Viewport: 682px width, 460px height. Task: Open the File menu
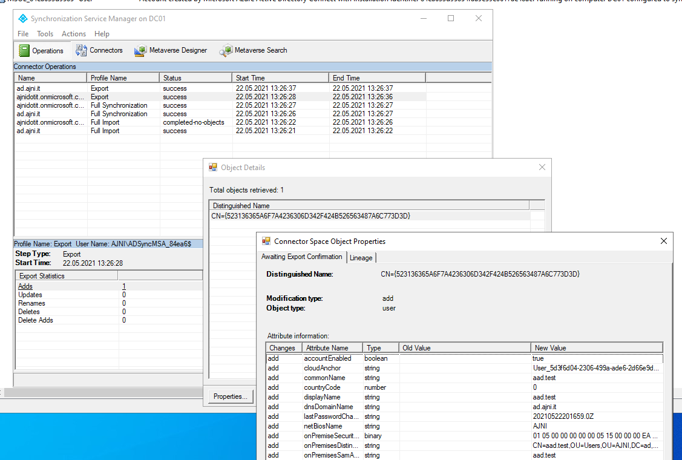coord(22,34)
